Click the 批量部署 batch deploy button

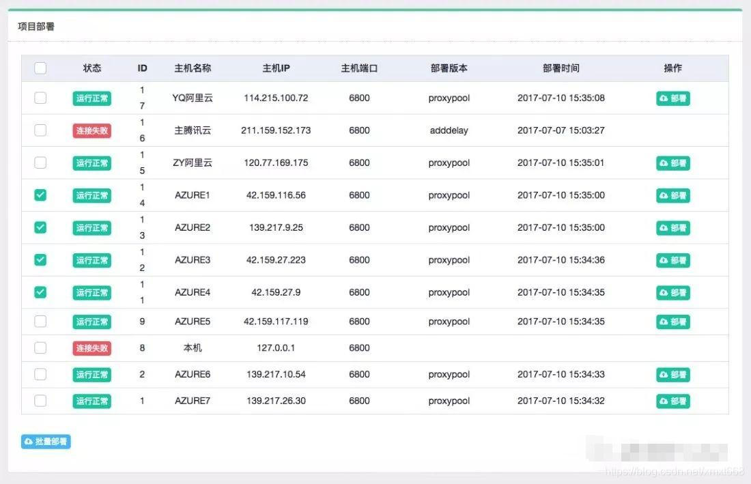tap(46, 442)
